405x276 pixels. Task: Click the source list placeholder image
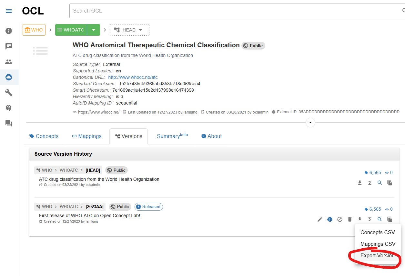[x=40, y=51]
